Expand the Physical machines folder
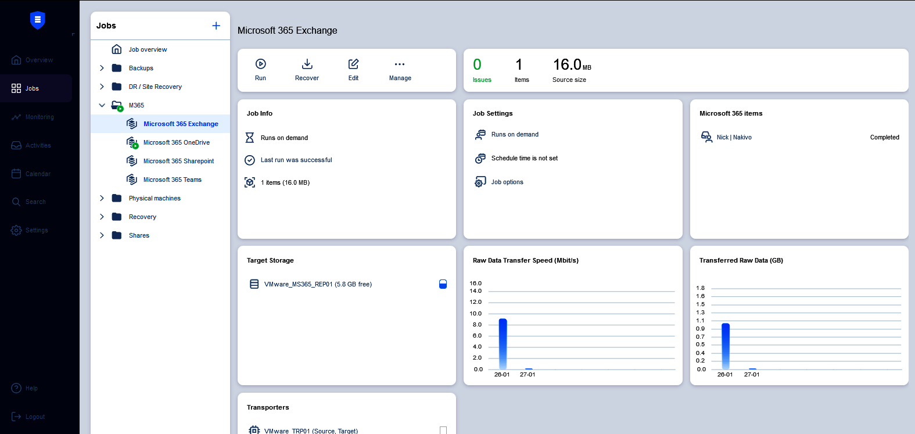 click(x=102, y=198)
